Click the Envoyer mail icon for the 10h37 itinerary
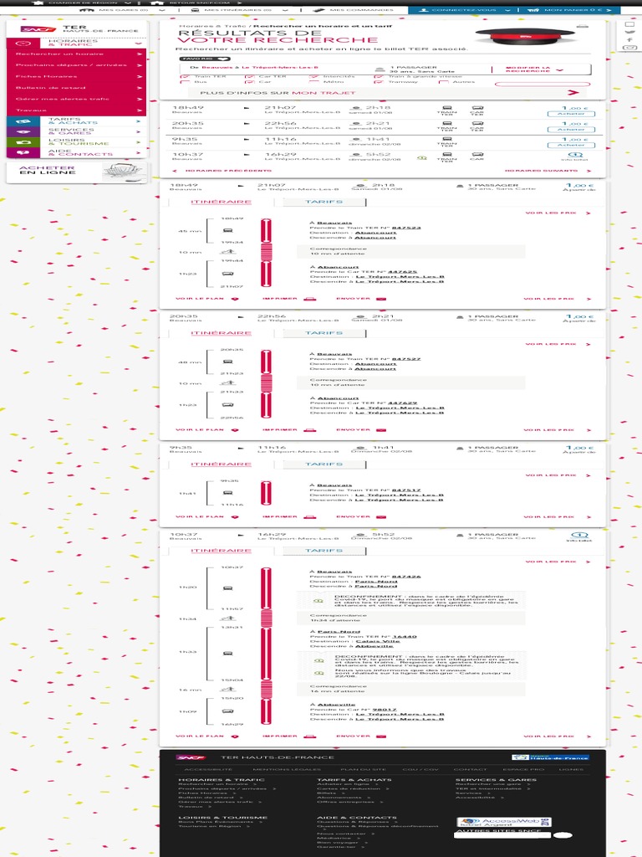642x857 pixels. [381, 736]
